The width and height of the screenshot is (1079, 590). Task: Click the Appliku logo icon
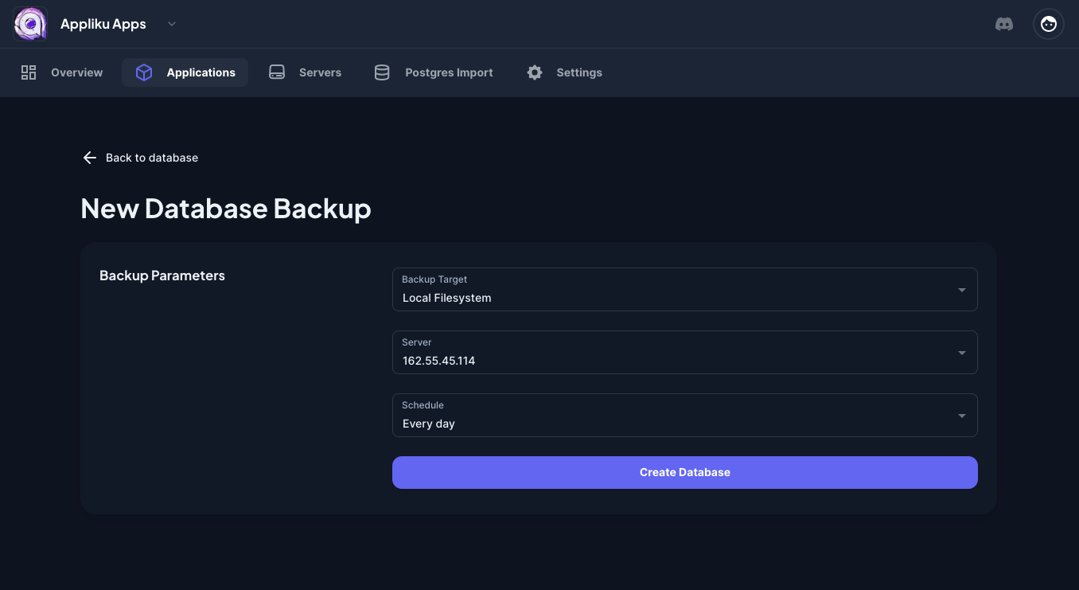(29, 24)
